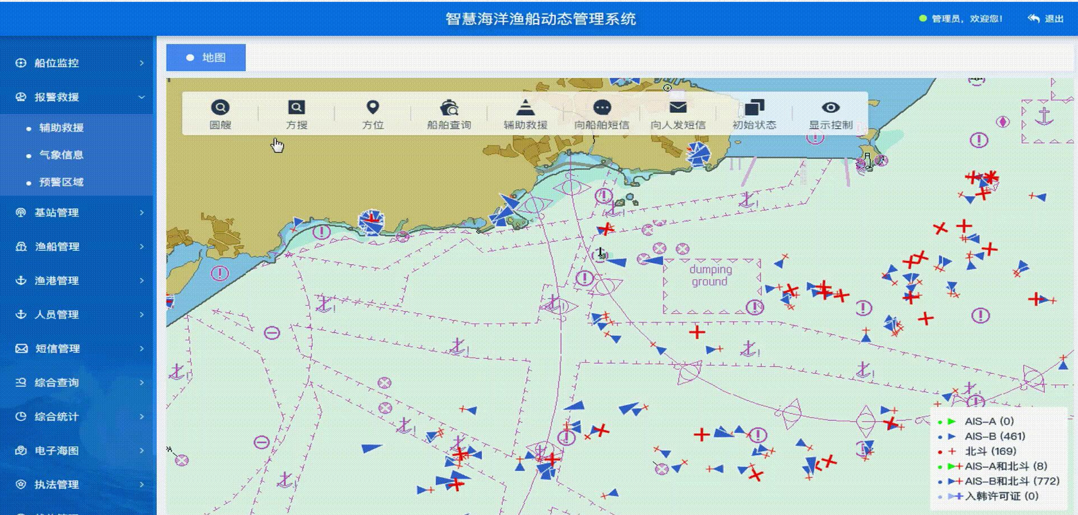1078x515 pixels.
Task: Click the 退出 logout link
Action: [1054, 19]
